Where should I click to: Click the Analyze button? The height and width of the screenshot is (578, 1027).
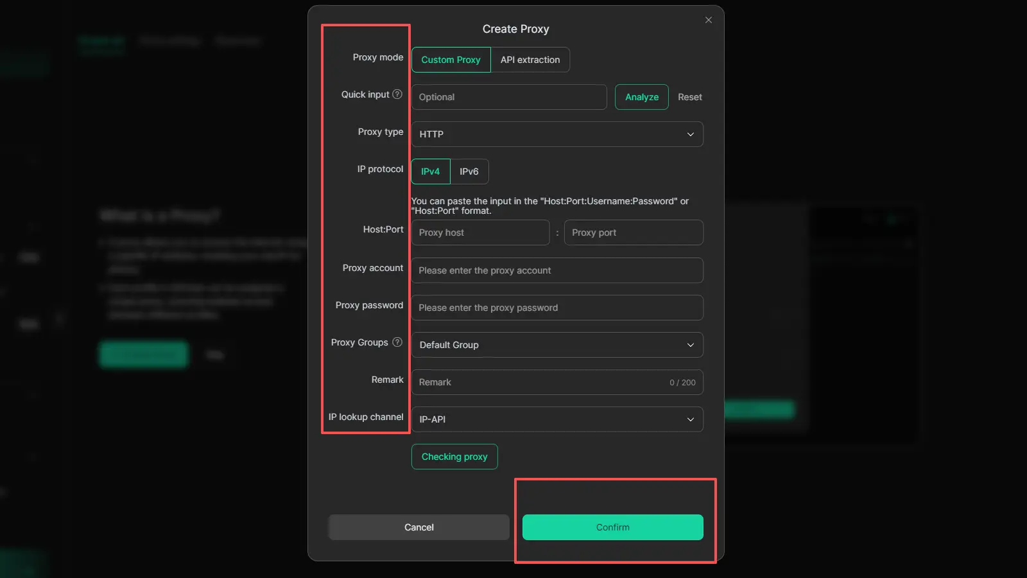tap(641, 97)
